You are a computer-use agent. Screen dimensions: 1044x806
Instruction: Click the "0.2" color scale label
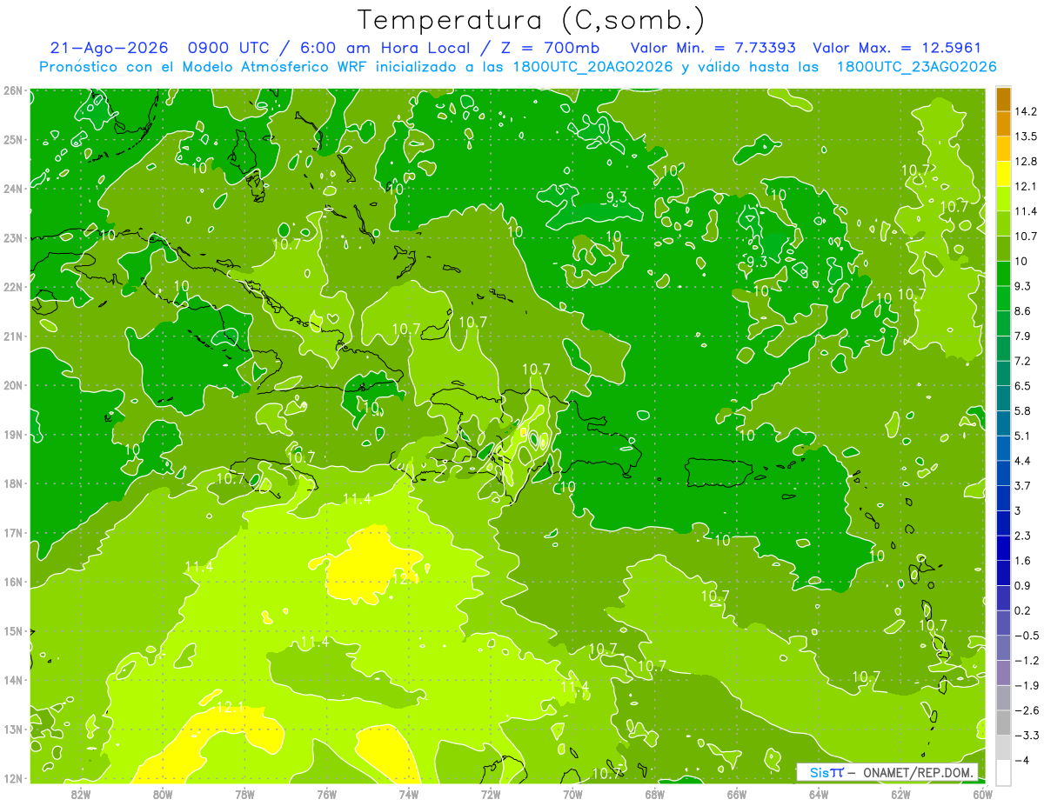click(1022, 610)
